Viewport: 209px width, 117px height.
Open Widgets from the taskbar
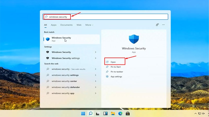(x=106, y=114)
